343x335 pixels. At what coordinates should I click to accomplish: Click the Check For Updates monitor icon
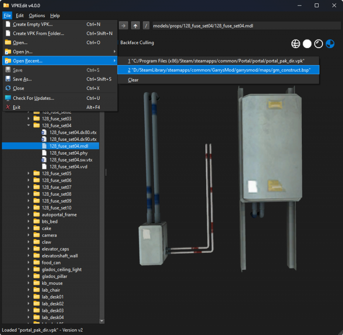(x=7, y=98)
